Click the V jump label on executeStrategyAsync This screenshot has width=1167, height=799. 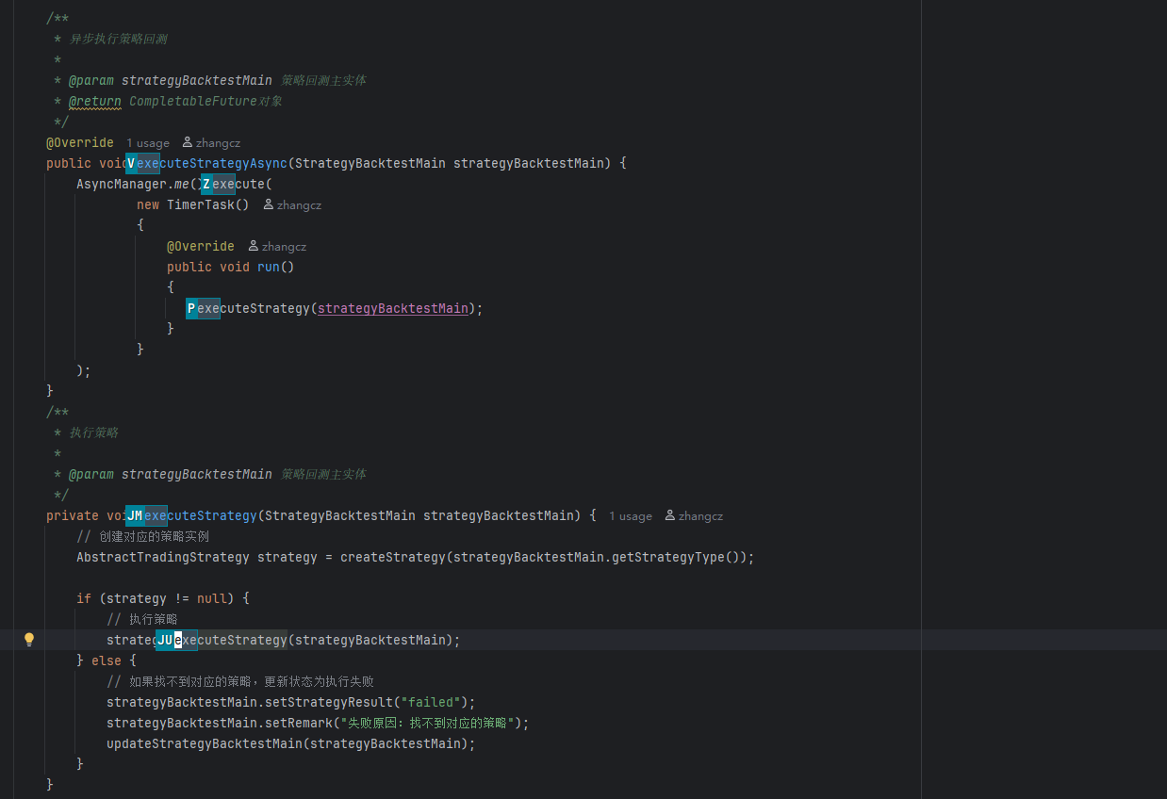pos(131,163)
